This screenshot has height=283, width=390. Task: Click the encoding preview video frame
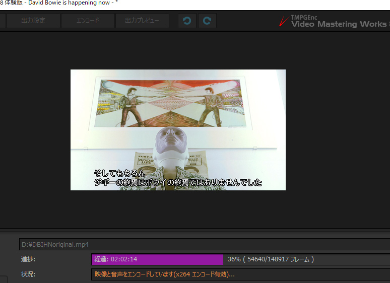pyautogui.click(x=178, y=130)
